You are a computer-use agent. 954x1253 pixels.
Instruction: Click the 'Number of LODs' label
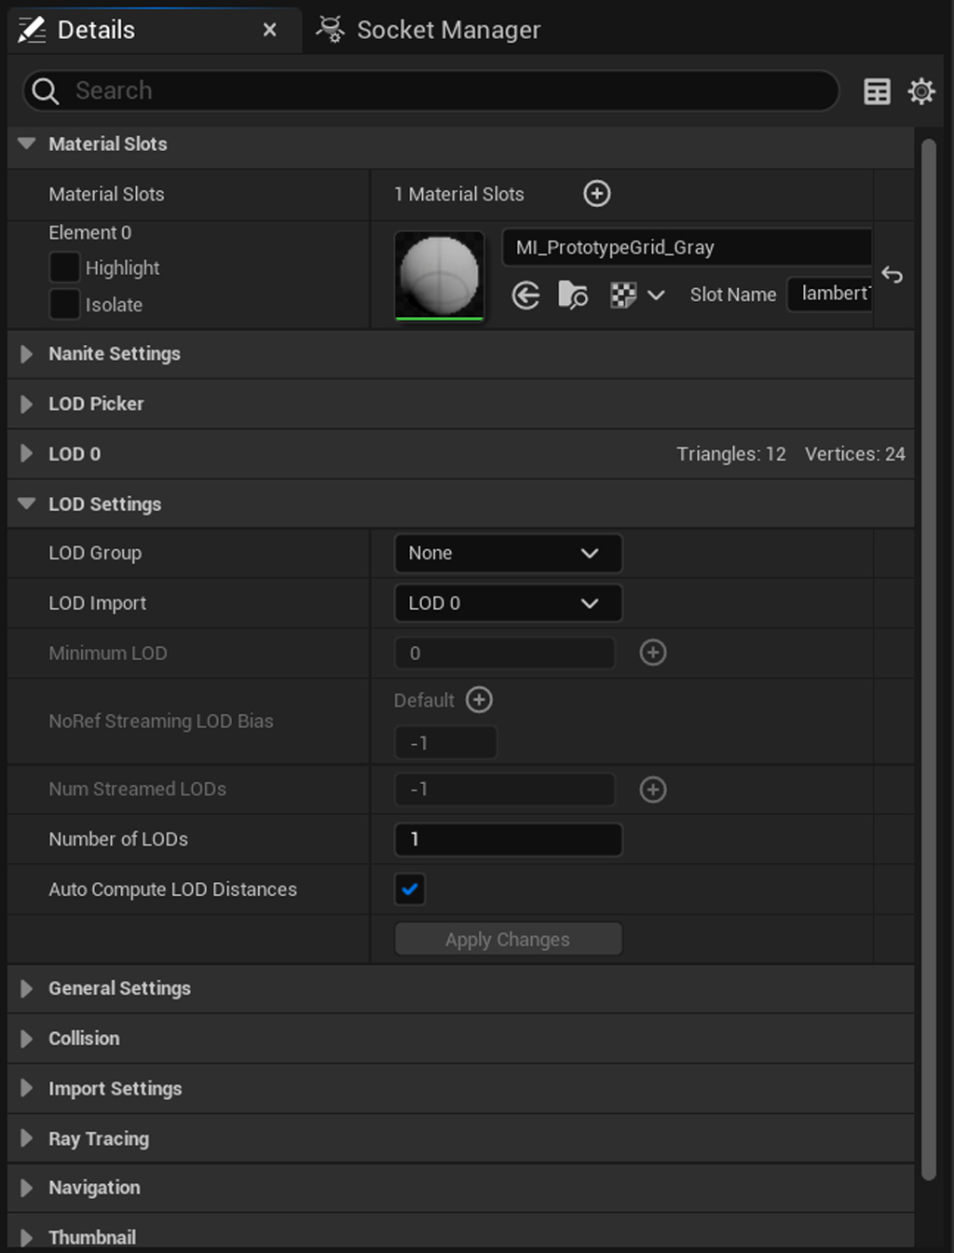click(118, 839)
